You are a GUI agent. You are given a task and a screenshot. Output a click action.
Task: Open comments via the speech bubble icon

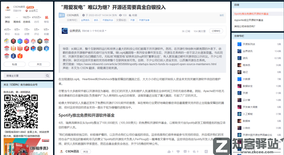(185, 152)
